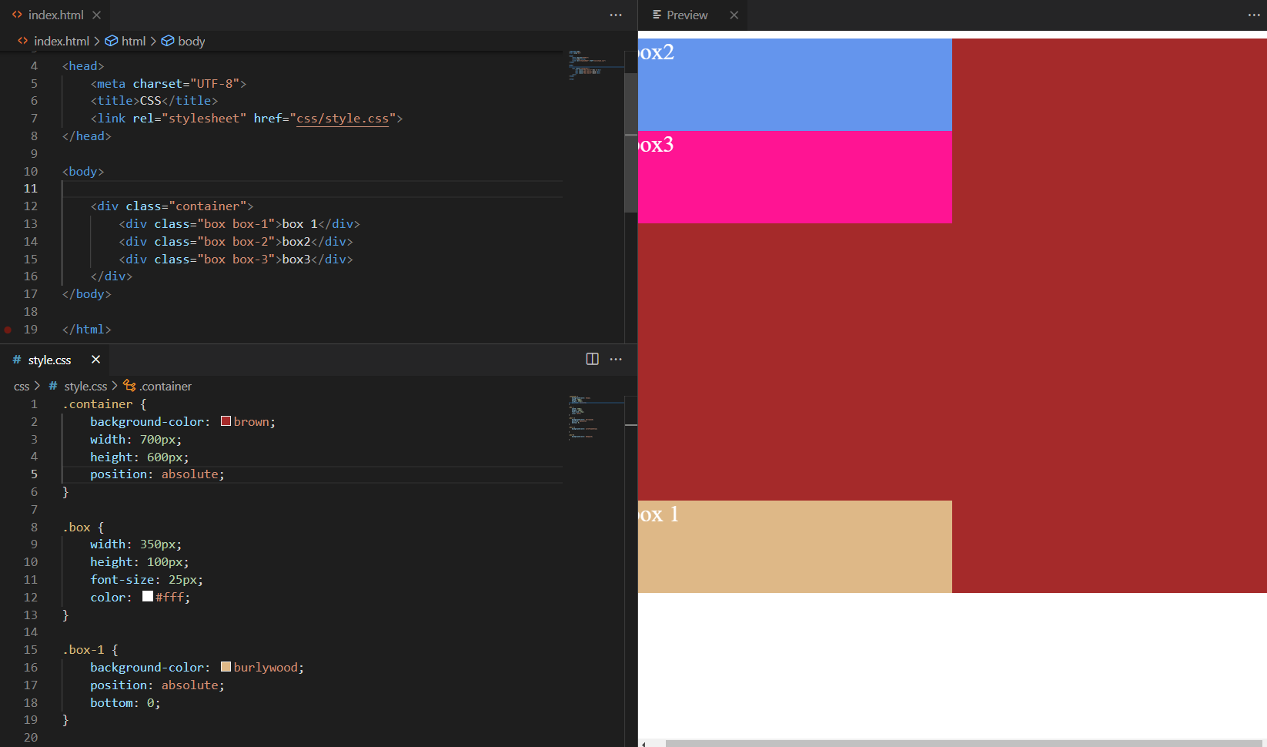
Task: Click split editor icon in style.css group
Action: coord(592,360)
